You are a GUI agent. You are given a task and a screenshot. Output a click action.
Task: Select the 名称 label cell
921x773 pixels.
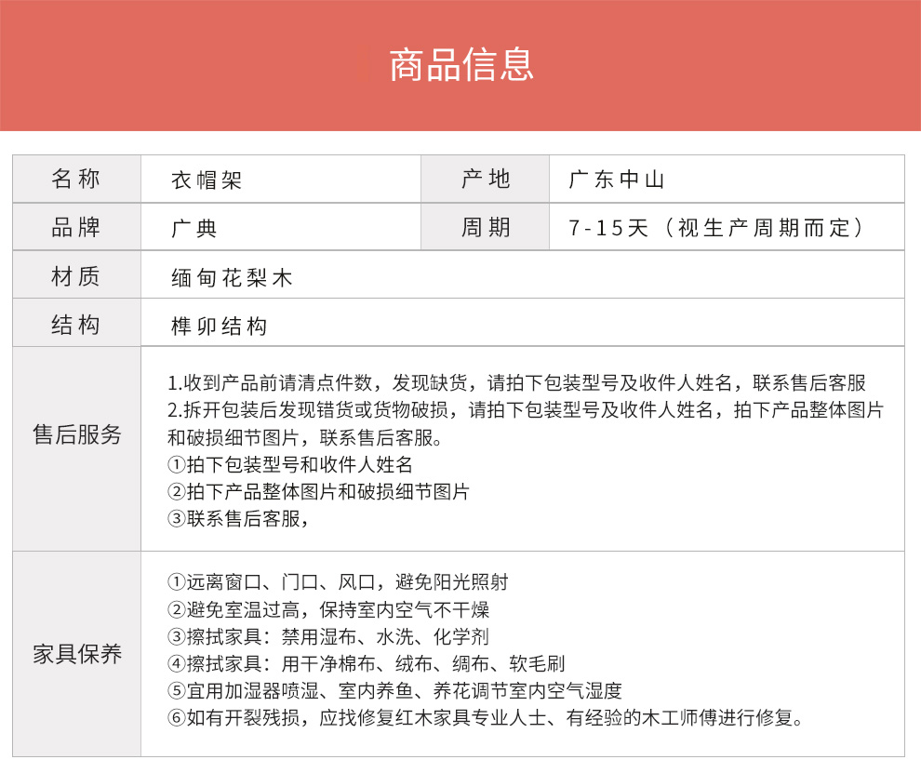(x=76, y=180)
